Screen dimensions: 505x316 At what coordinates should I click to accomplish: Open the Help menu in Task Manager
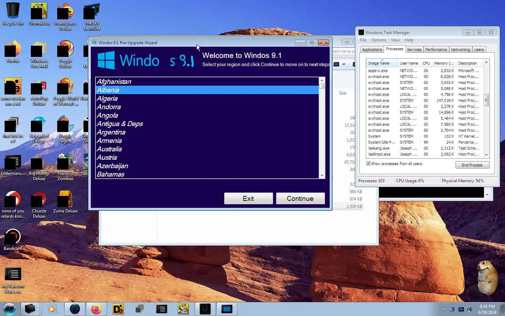(x=409, y=40)
